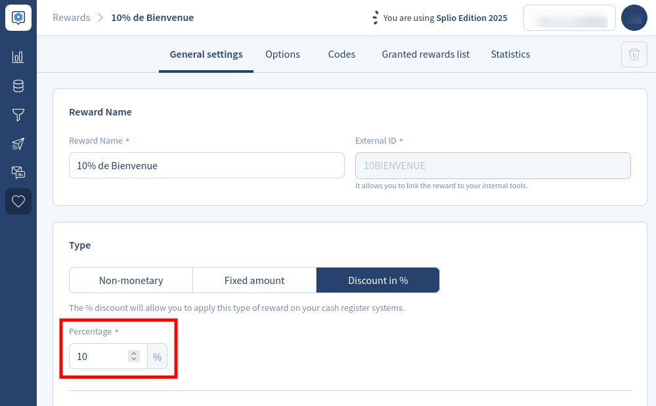Open the bar chart analytics icon
Screen dimensions: 656x406
[x=18, y=57]
